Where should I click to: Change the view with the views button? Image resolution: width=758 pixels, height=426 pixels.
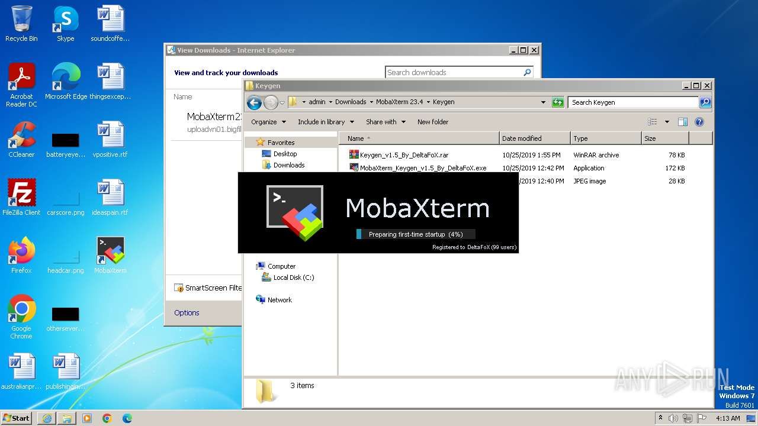(652, 122)
